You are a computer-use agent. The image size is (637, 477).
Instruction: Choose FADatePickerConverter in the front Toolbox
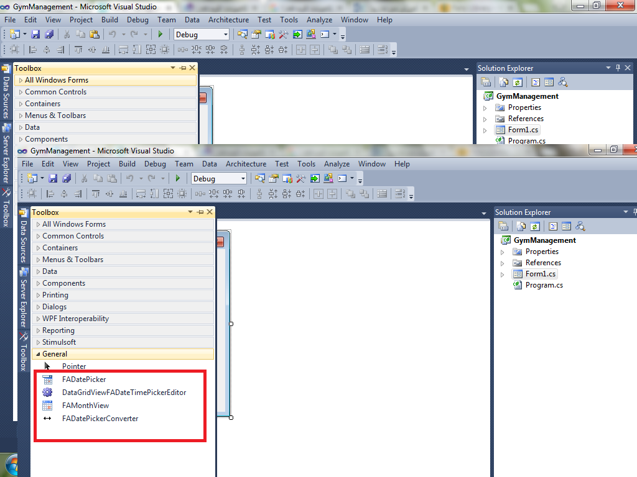pos(100,419)
